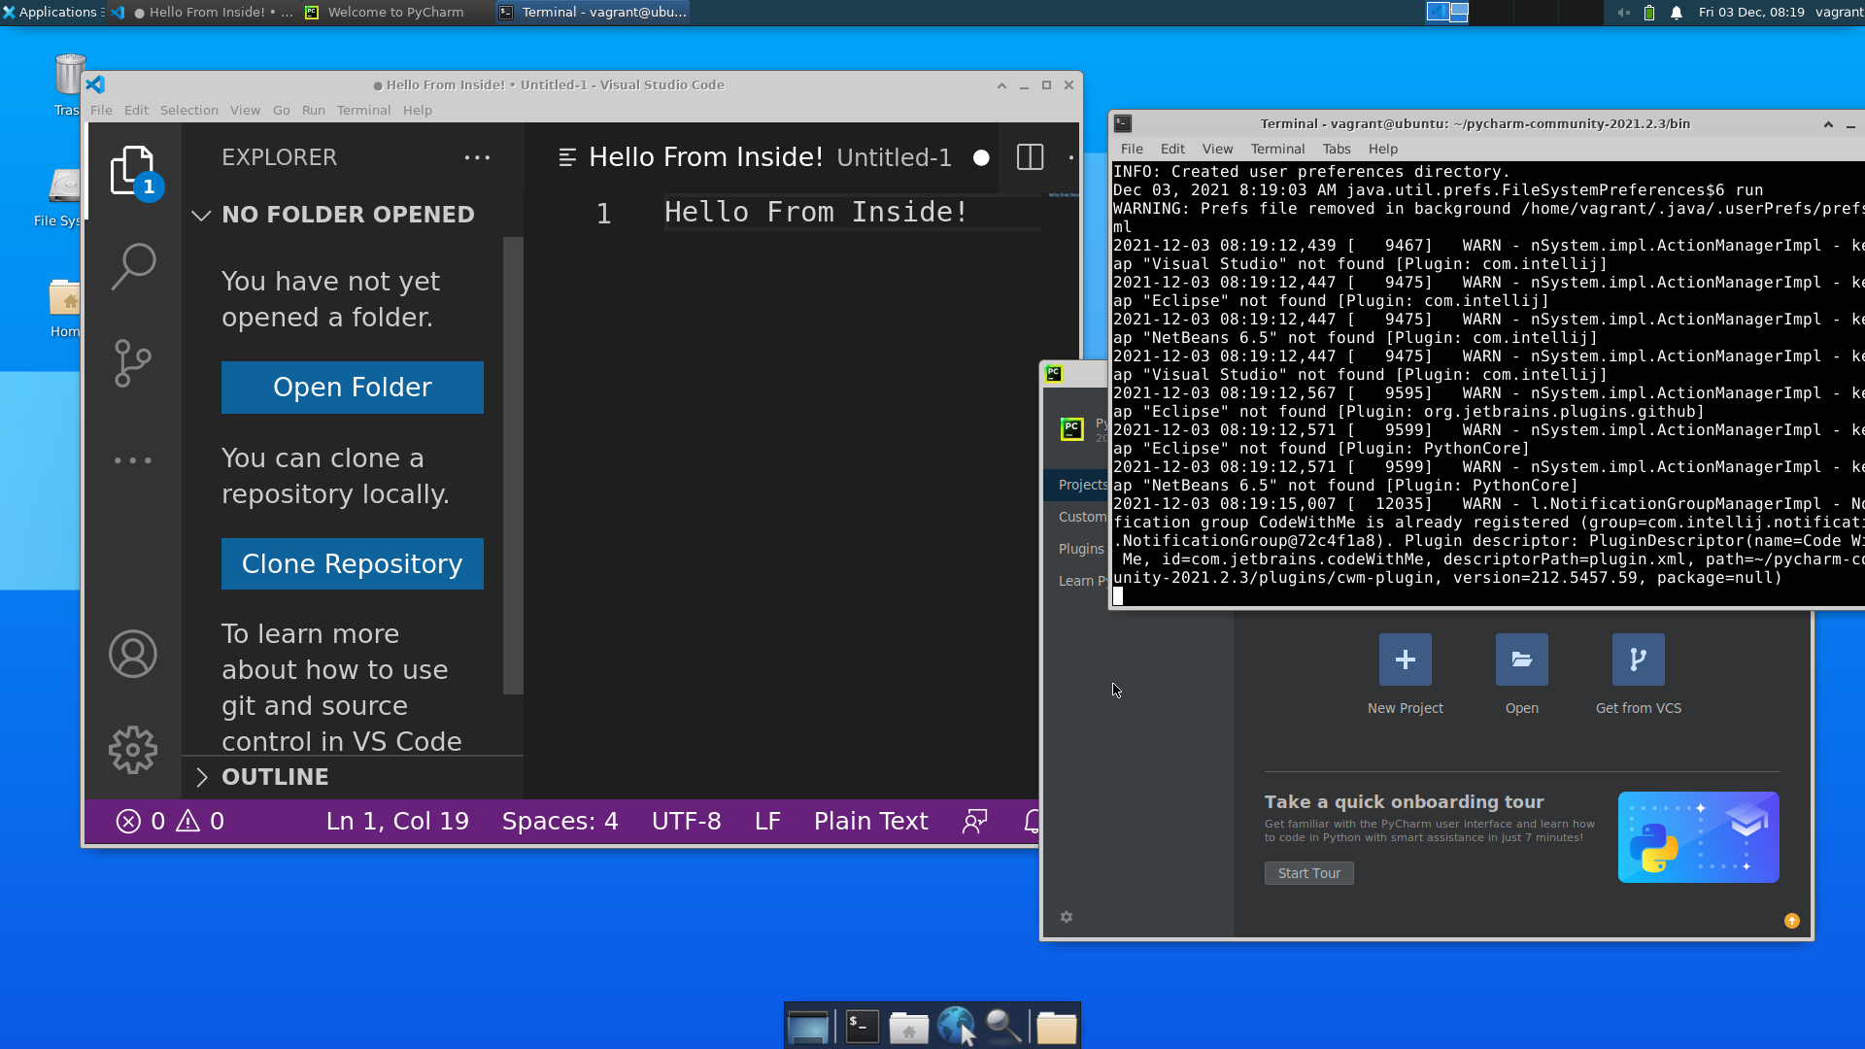Click volume muted icon in top panel
The width and height of the screenshot is (1865, 1049).
click(1623, 13)
